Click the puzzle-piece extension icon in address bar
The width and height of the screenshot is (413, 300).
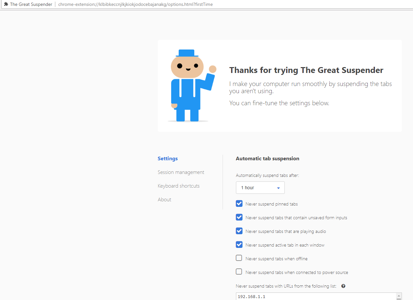[6, 4]
